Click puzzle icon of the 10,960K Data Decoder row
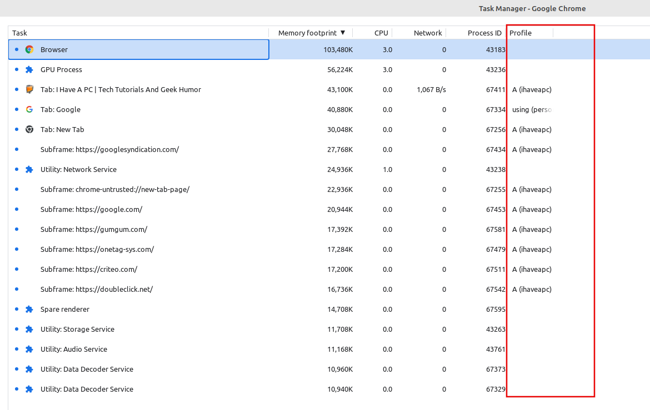Screen dimensions: 650x410 (29, 369)
